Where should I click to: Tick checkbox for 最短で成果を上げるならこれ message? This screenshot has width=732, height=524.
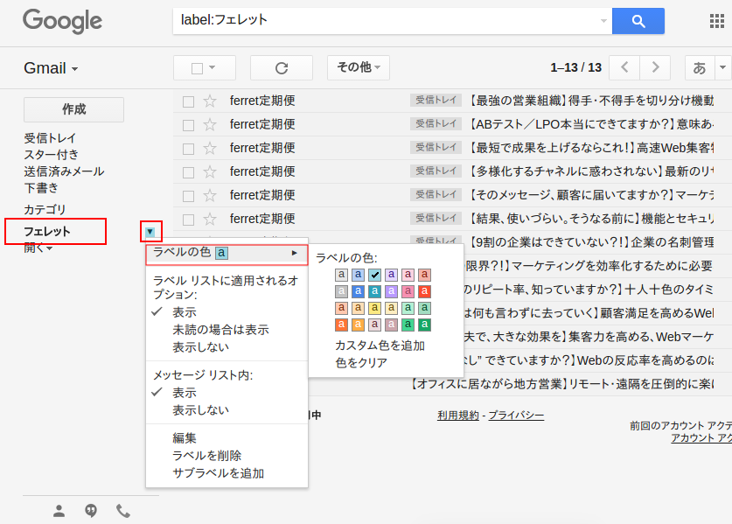pos(189,149)
